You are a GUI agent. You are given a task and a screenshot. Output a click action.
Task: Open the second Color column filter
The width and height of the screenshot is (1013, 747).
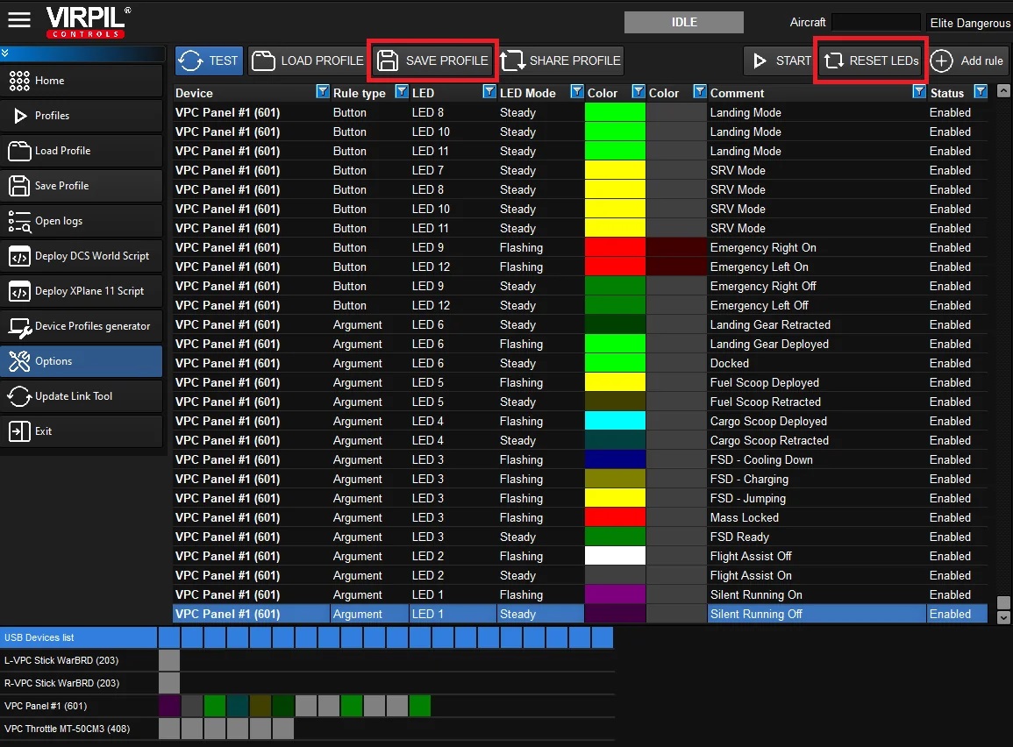click(x=699, y=92)
